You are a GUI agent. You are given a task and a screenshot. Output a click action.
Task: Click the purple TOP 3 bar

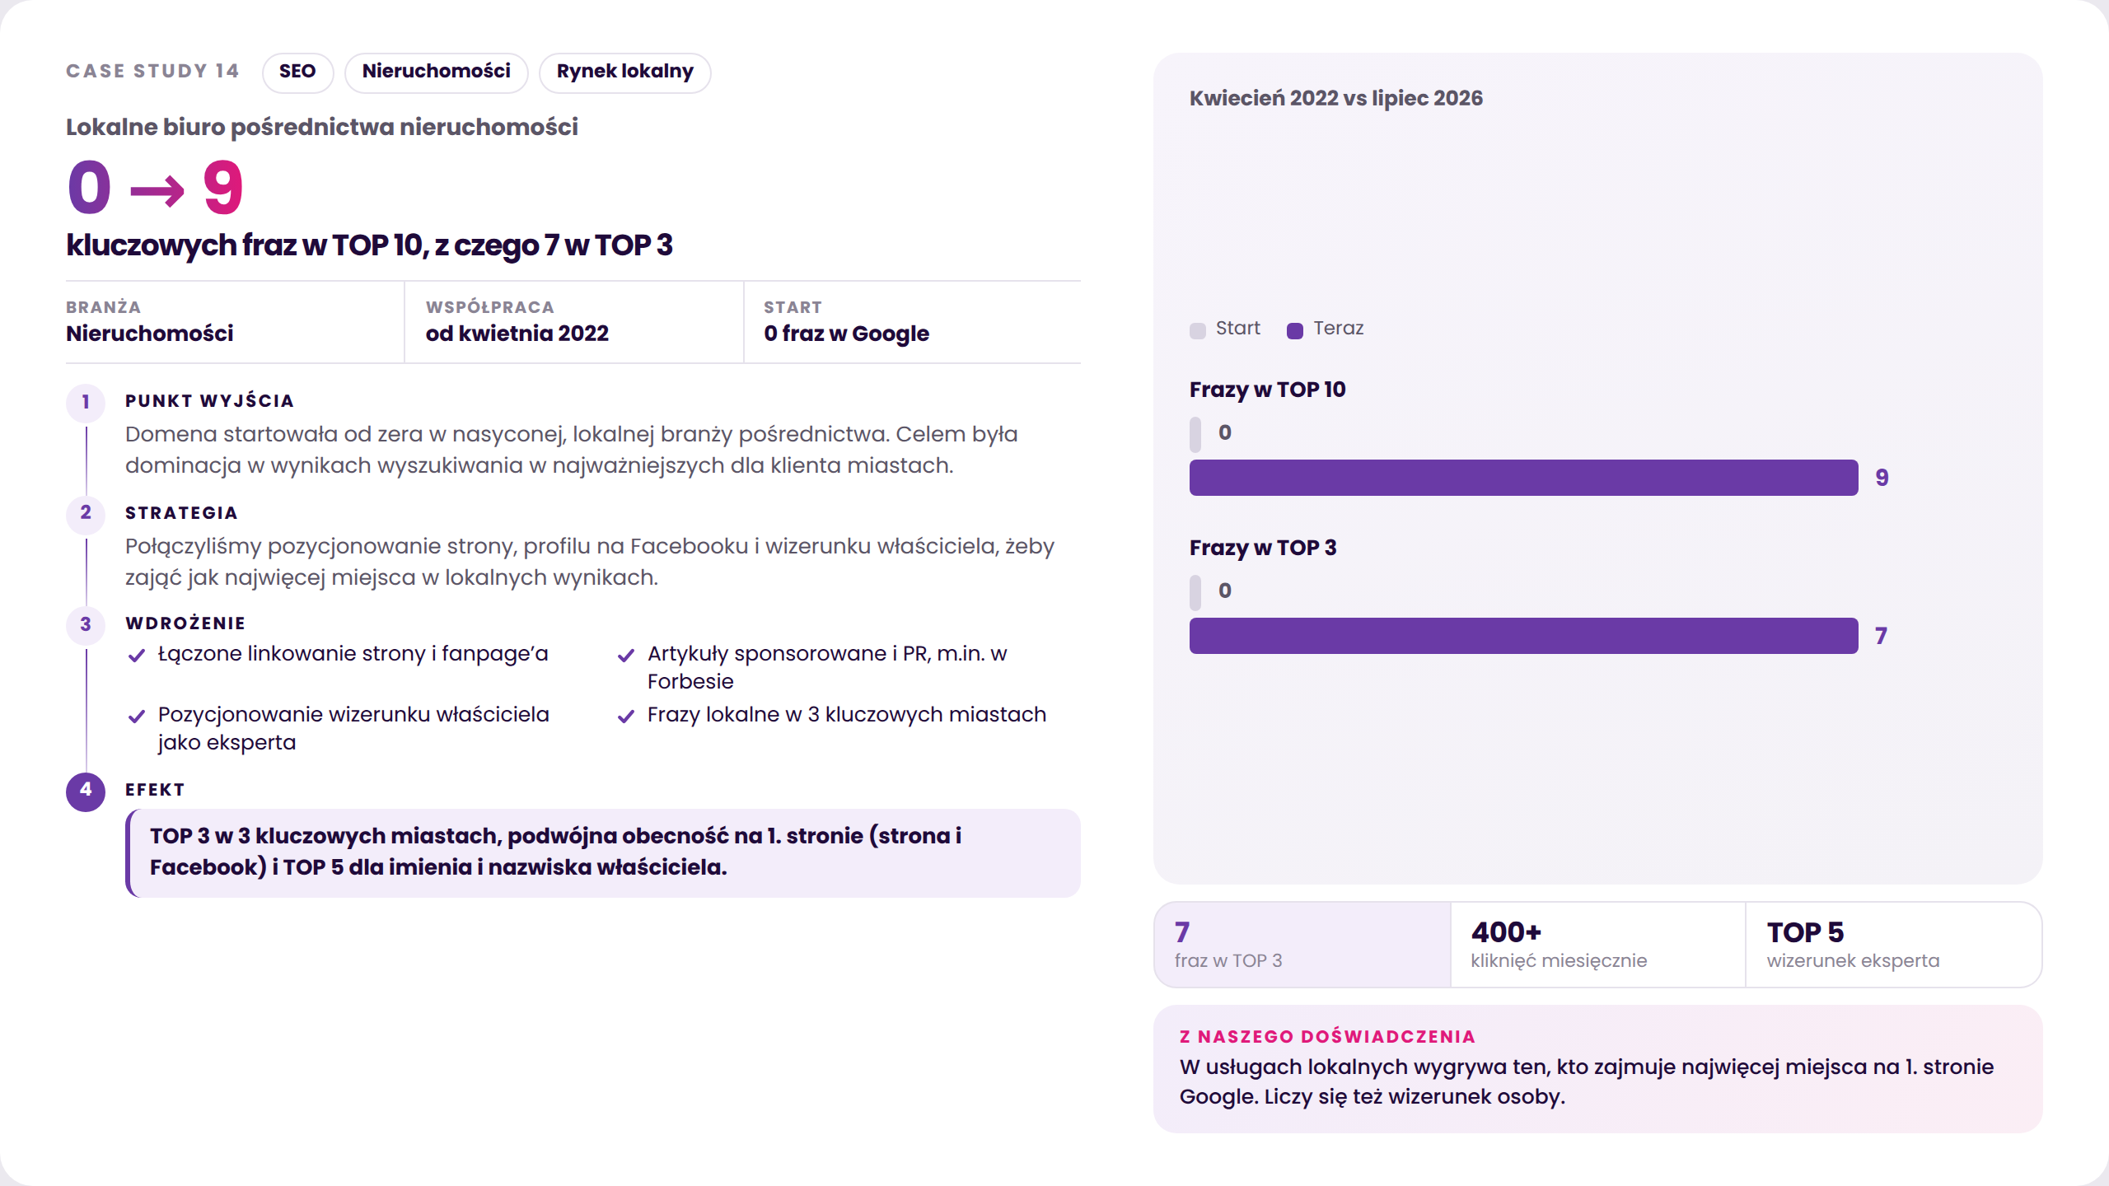tap(1523, 636)
